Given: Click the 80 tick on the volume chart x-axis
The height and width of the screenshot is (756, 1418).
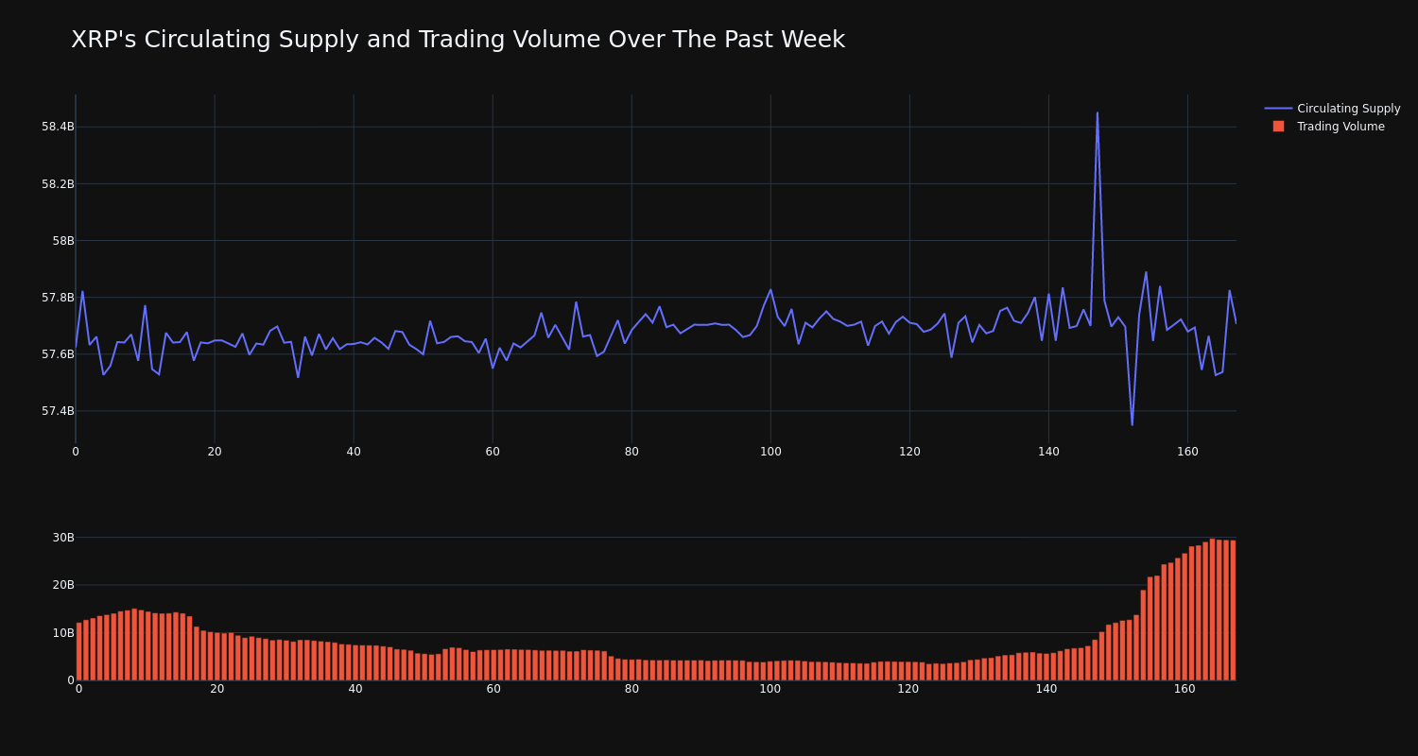Looking at the screenshot, I should click(x=631, y=689).
